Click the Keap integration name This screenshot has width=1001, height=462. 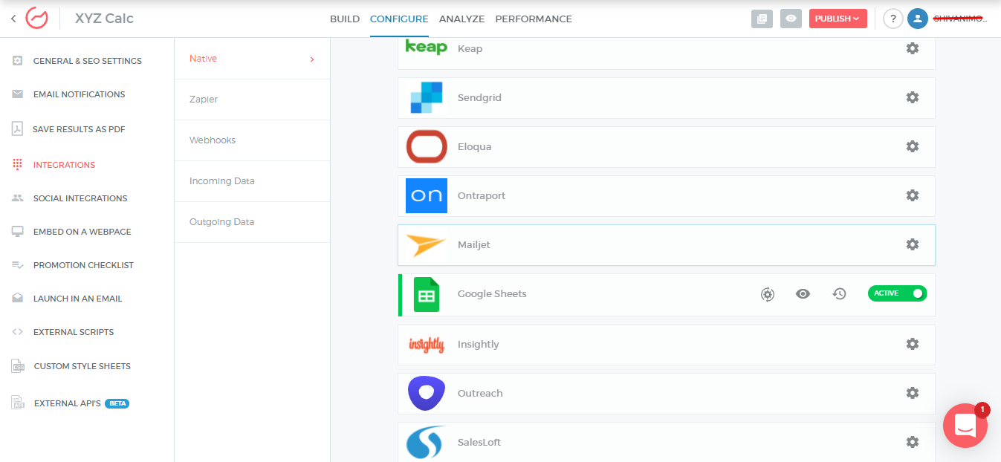click(470, 48)
